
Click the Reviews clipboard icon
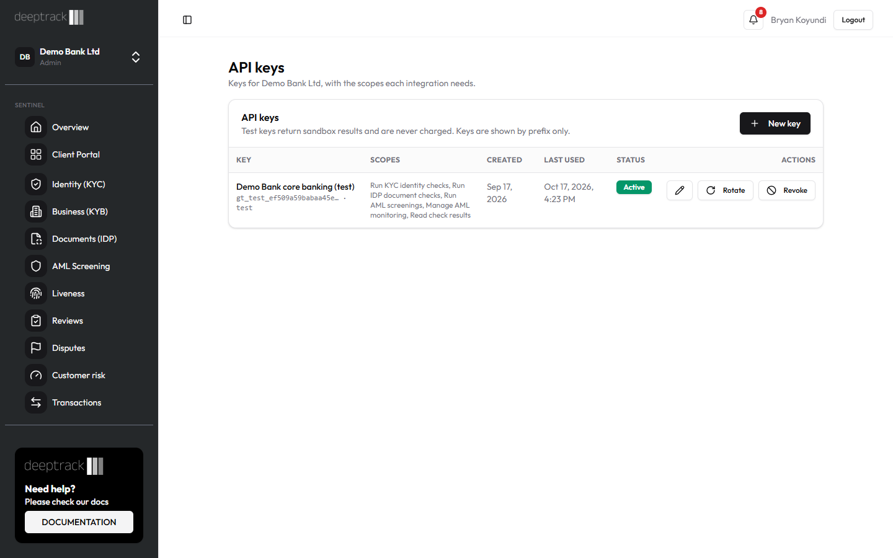click(x=36, y=321)
